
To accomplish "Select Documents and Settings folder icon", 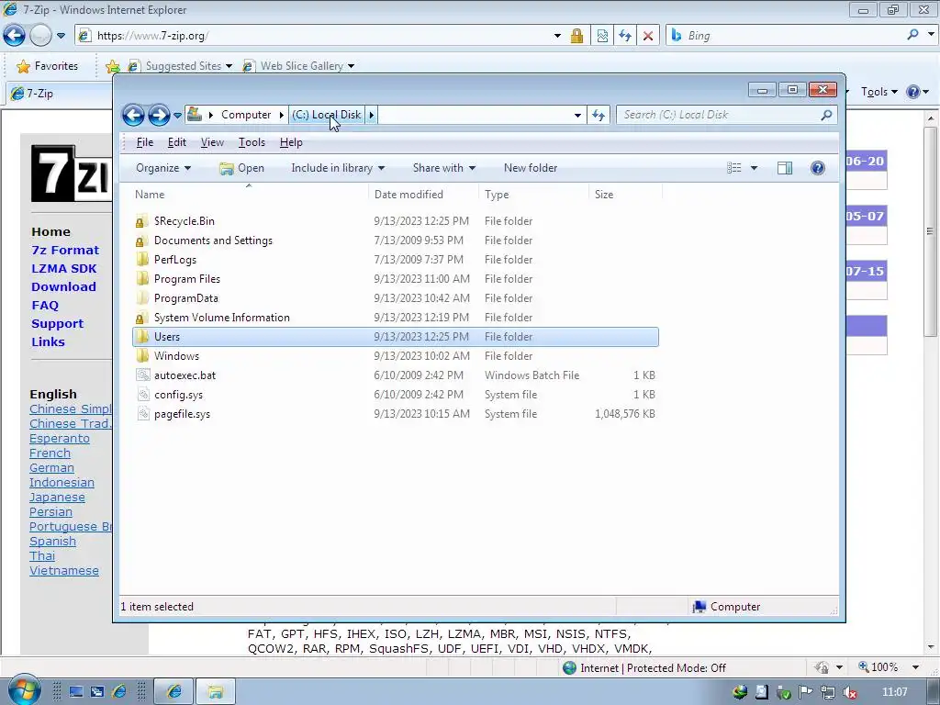I will [141, 241].
